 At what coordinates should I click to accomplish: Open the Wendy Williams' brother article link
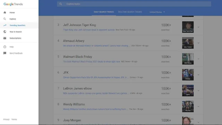96,109
